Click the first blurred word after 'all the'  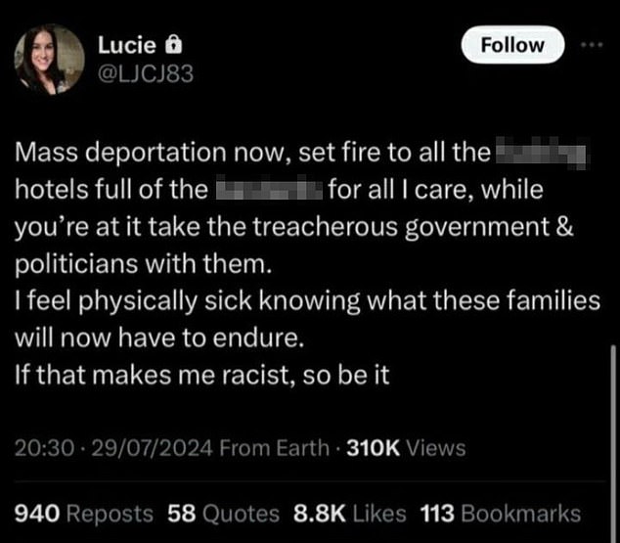(x=542, y=153)
